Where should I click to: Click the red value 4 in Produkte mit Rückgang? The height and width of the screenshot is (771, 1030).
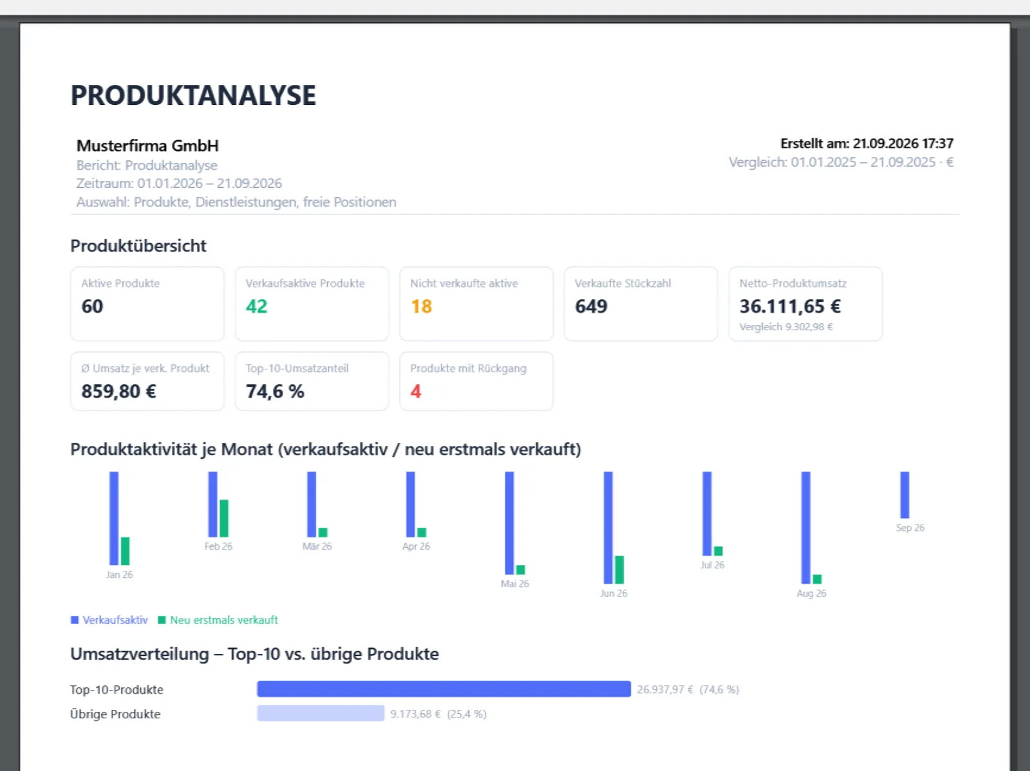[x=416, y=391]
